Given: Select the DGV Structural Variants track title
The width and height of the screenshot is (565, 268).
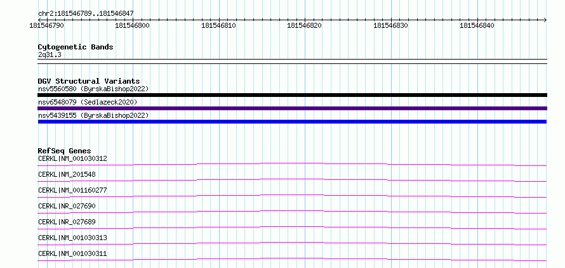Looking at the screenshot, I should [x=89, y=81].
